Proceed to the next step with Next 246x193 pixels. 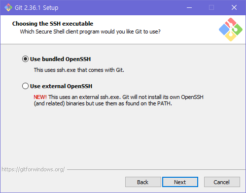click(180, 182)
